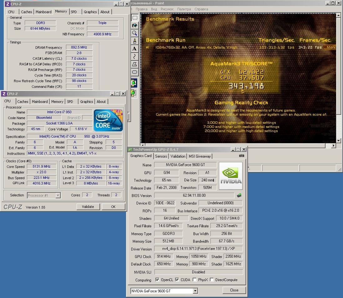343x298 pixels.
Task: Open Graphics tab in back CPU-Z window
Action: tap(90, 12)
